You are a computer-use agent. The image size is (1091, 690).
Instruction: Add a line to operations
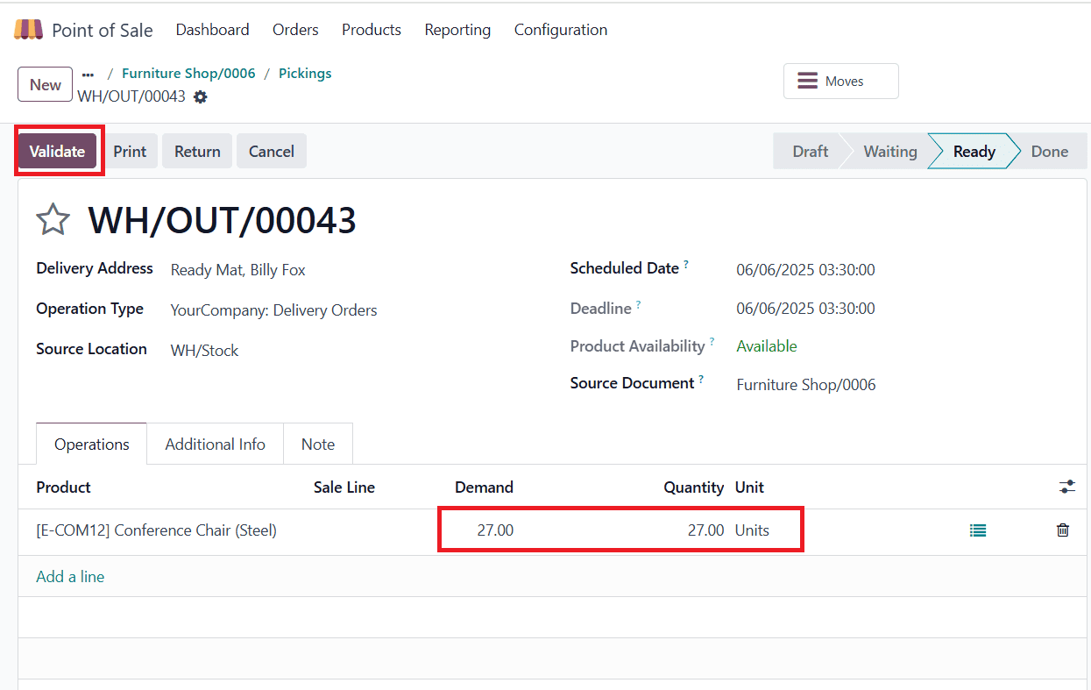click(x=70, y=577)
